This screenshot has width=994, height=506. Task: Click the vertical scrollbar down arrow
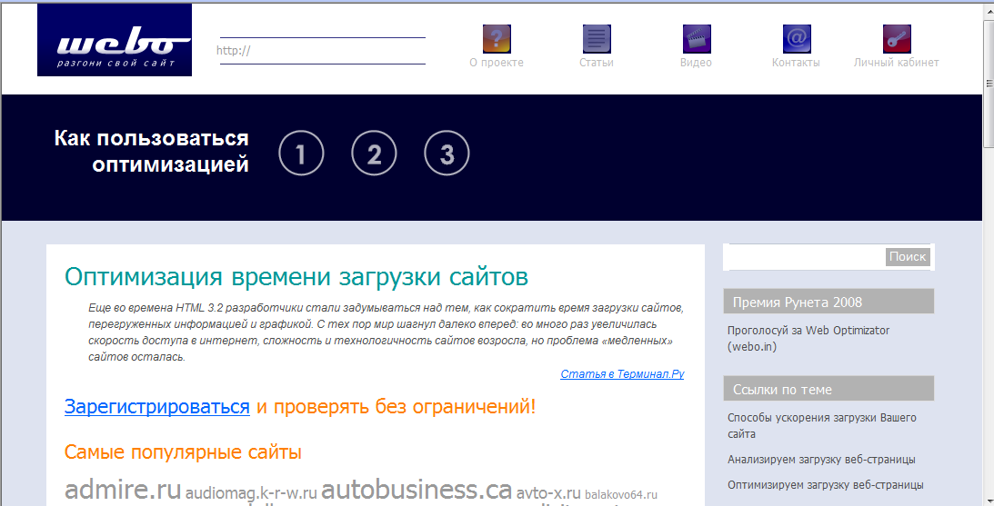point(988,499)
